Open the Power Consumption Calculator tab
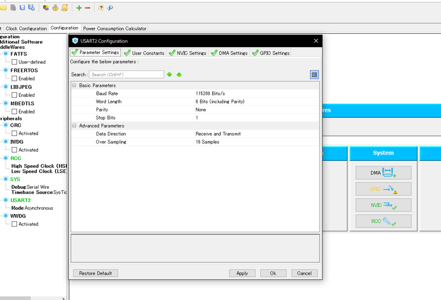Viewport: 441px width, 300px height. click(115, 28)
